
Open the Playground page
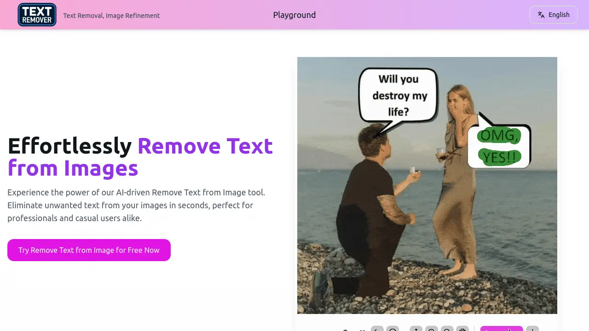pyautogui.click(x=294, y=15)
